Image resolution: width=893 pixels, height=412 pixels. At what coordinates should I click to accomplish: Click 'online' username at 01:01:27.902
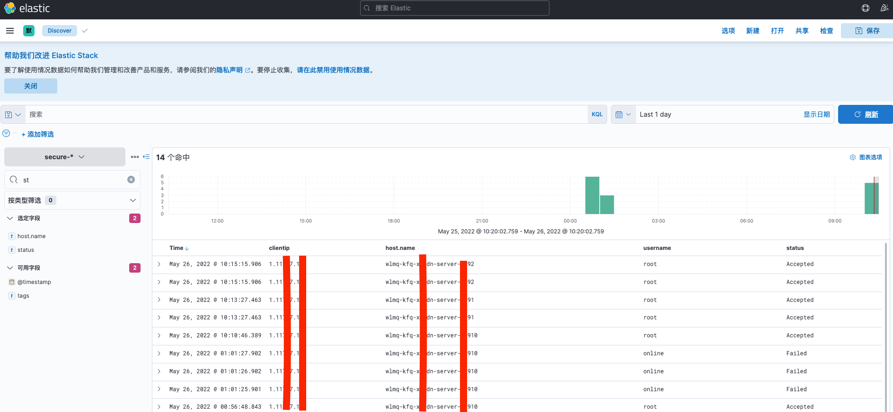pos(654,353)
